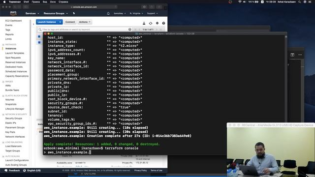Open the macOS Apple menu
Image resolution: width=315 pixels, height=177 pixels.
(x=4, y=2)
